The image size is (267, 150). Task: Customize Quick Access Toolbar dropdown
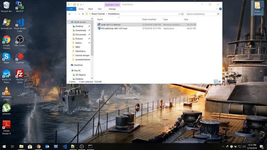click(x=81, y=5)
